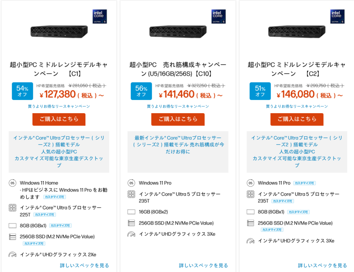The width and height of the screenshot is (354, 272).
Task: Click the storage icon in the C10 card
Action: point(131,223)
